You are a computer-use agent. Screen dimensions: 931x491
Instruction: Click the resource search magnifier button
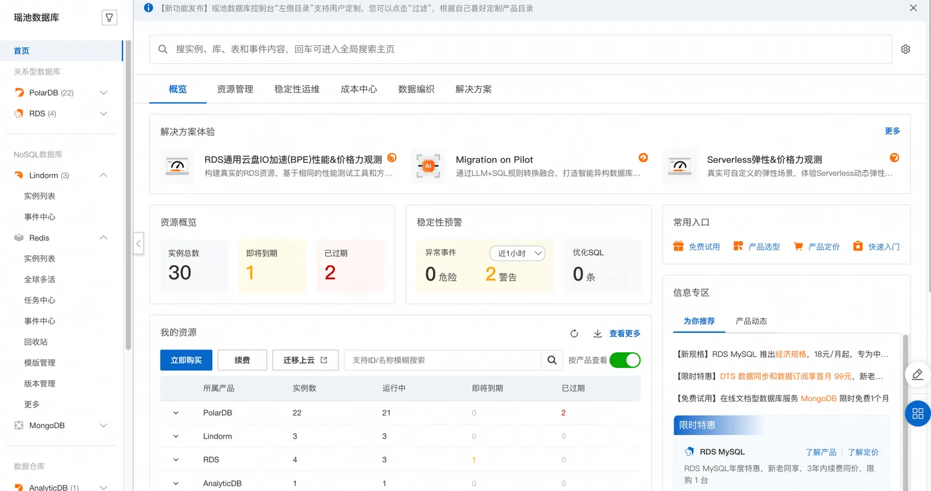coord(551,360)
